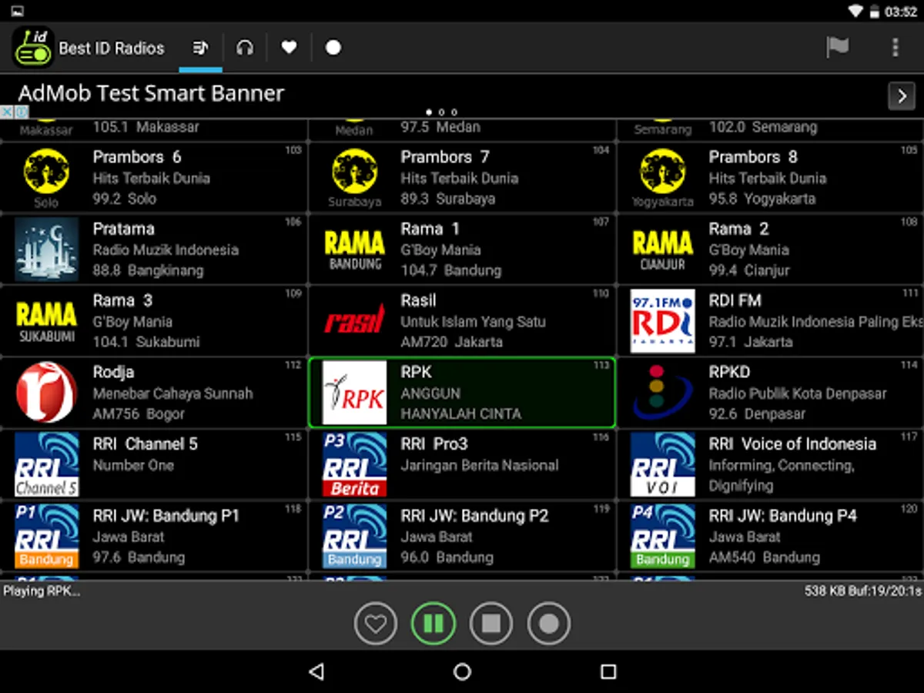924x693 pixels.
Task: Tap the RRI P2 Bandung logo
Action: point(354,536)
